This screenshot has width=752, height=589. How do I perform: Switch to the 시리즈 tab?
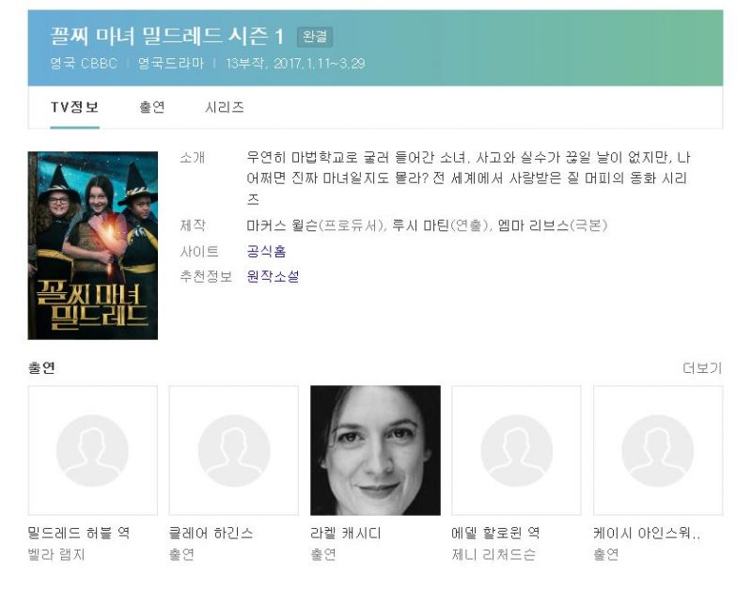[224, 107]
